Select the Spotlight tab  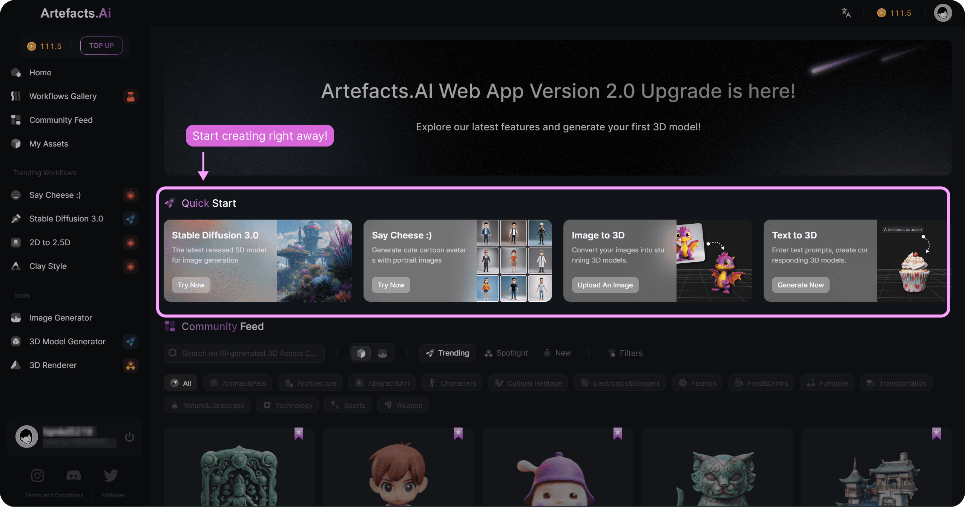point(506,353)
